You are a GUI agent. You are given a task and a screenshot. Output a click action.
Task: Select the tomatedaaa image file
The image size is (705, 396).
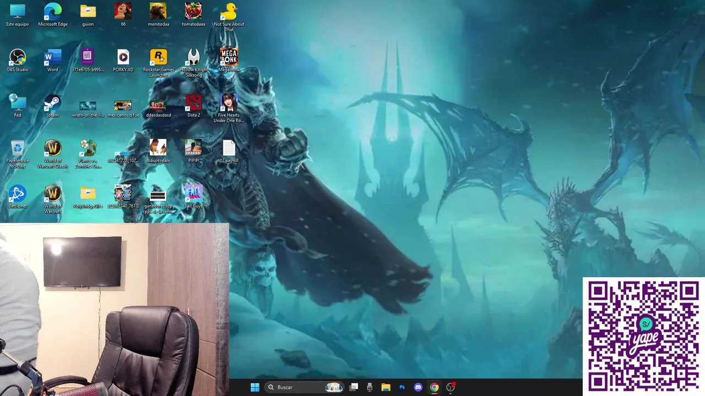point(193,15)
